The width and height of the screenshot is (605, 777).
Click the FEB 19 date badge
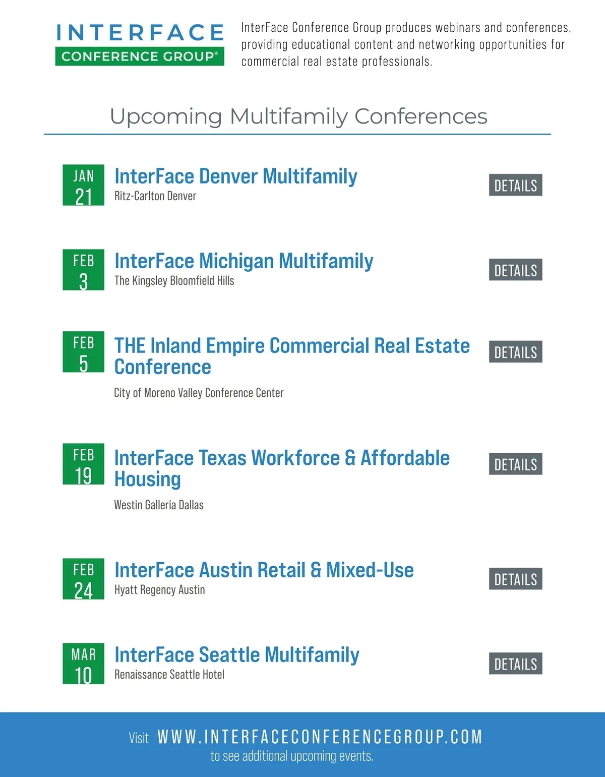[x=83, y=464]
